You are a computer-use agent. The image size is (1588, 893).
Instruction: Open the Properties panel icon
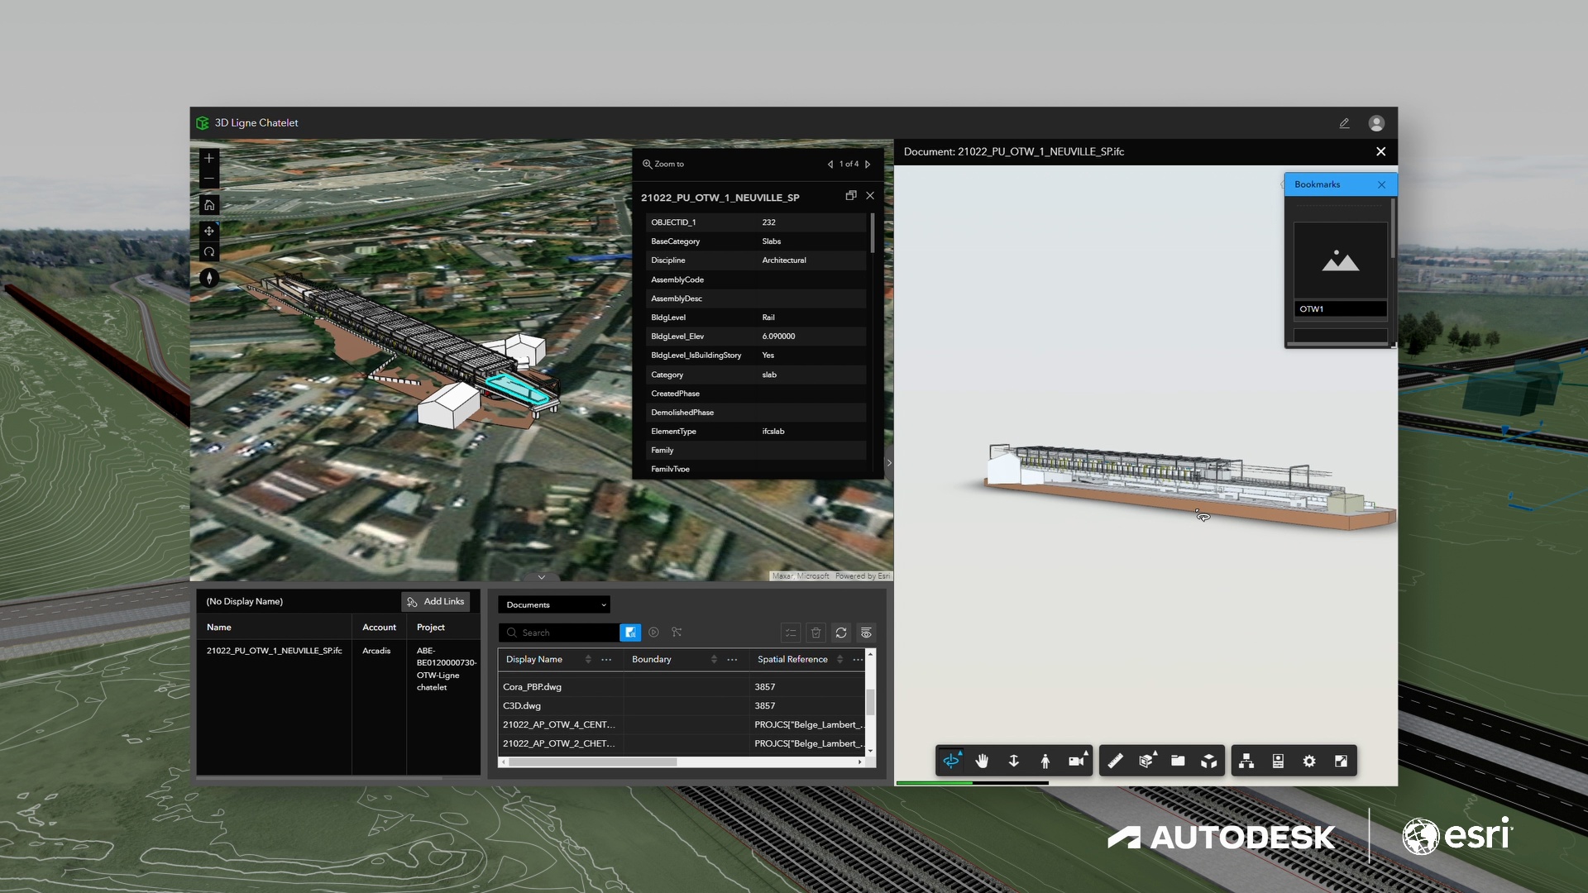(x=1278, y=761)
